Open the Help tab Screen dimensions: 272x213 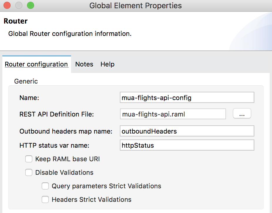108,64
